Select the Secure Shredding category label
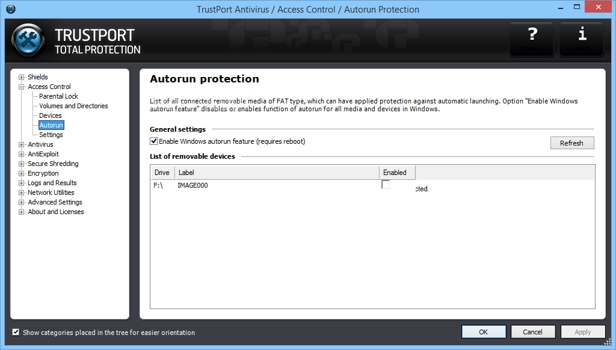 click(x=53, y=164)
